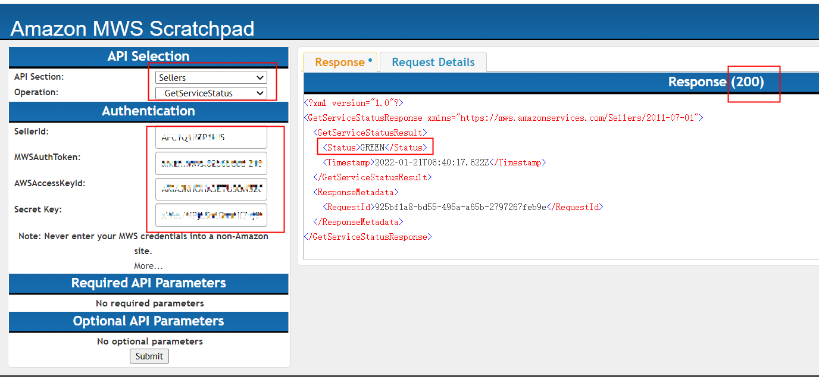
Task: Click the closing ResponseMetadata tag
Action: click(x=358, y=222)
